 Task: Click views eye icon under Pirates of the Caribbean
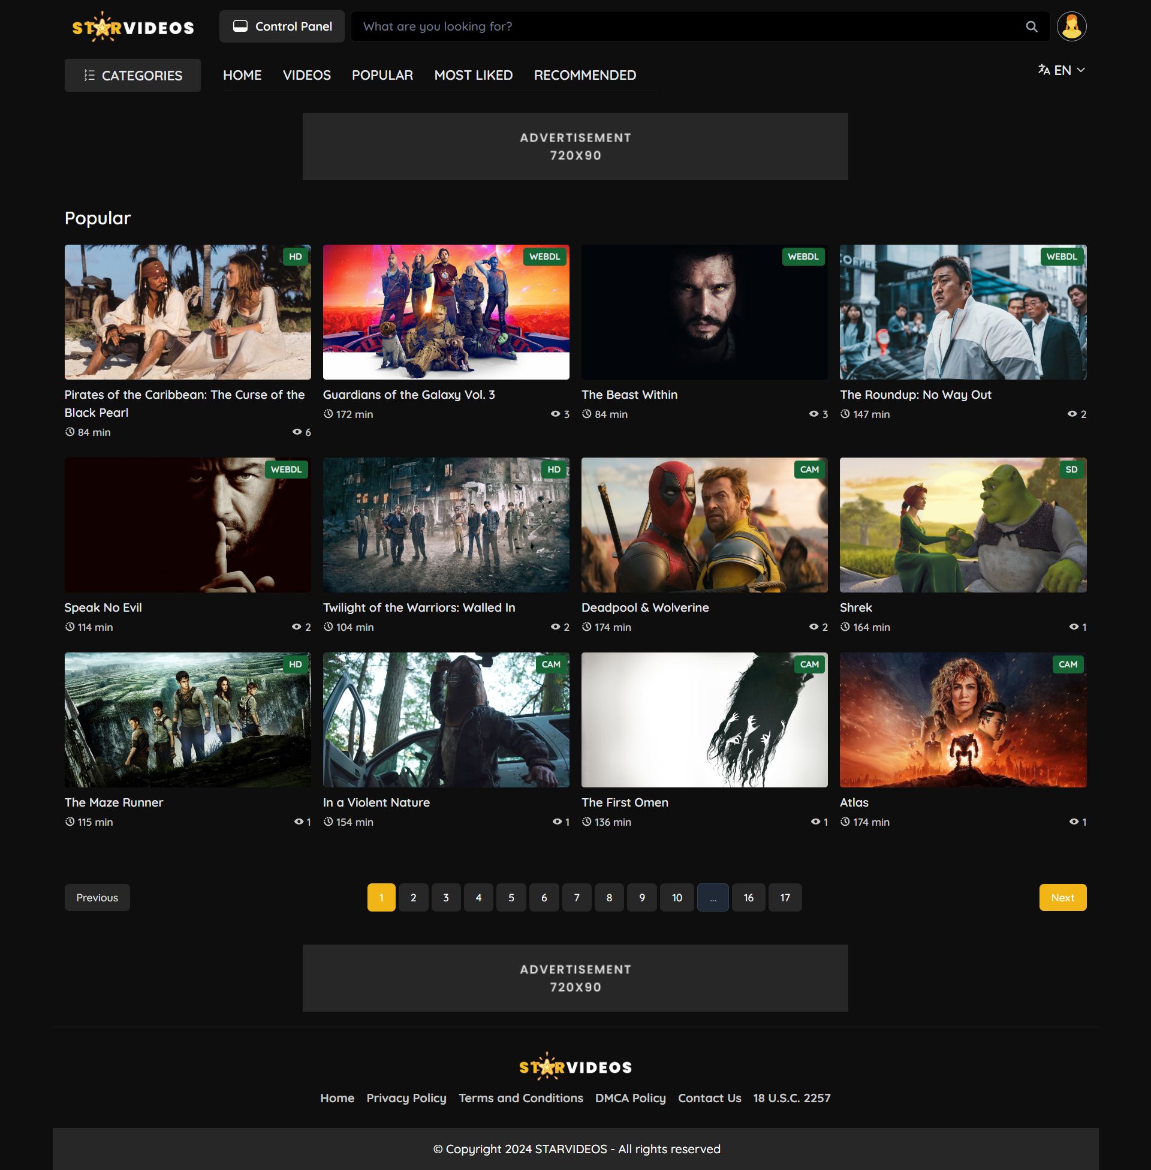(x=297, y=432)
